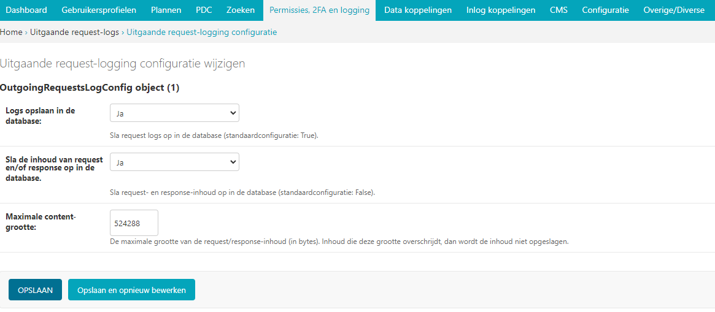Click the Logs opslaan in de database label
Image resolution: width=715 pixels, height=312 pixels.
coord(40,115)
